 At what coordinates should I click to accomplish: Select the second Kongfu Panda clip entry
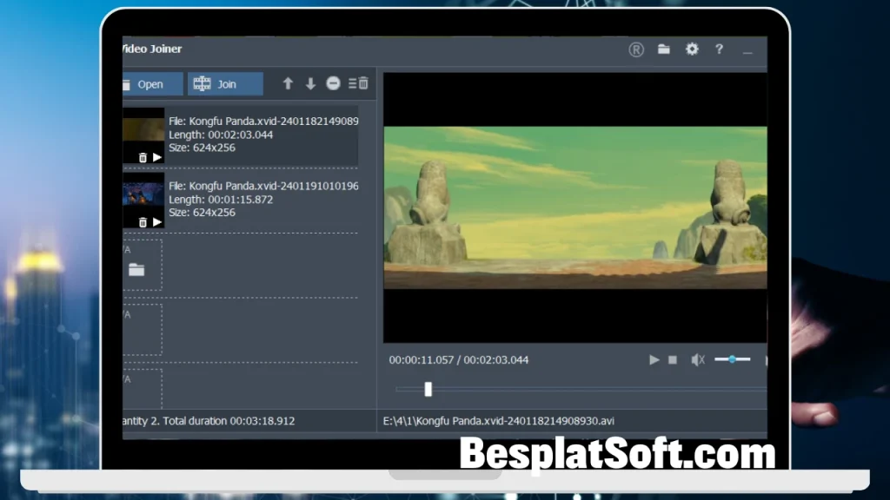pyautogui.click(x=262, y=200)
